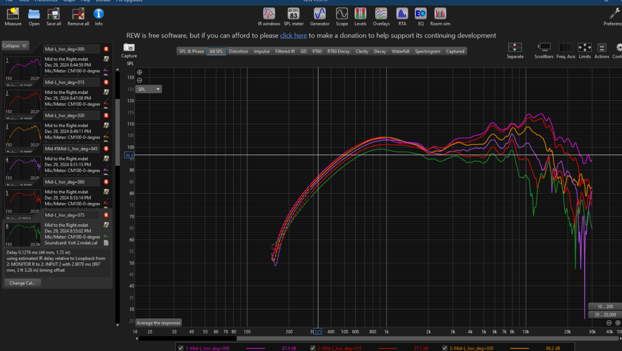Click the donation 'click here' link

(x=293, y=35)
